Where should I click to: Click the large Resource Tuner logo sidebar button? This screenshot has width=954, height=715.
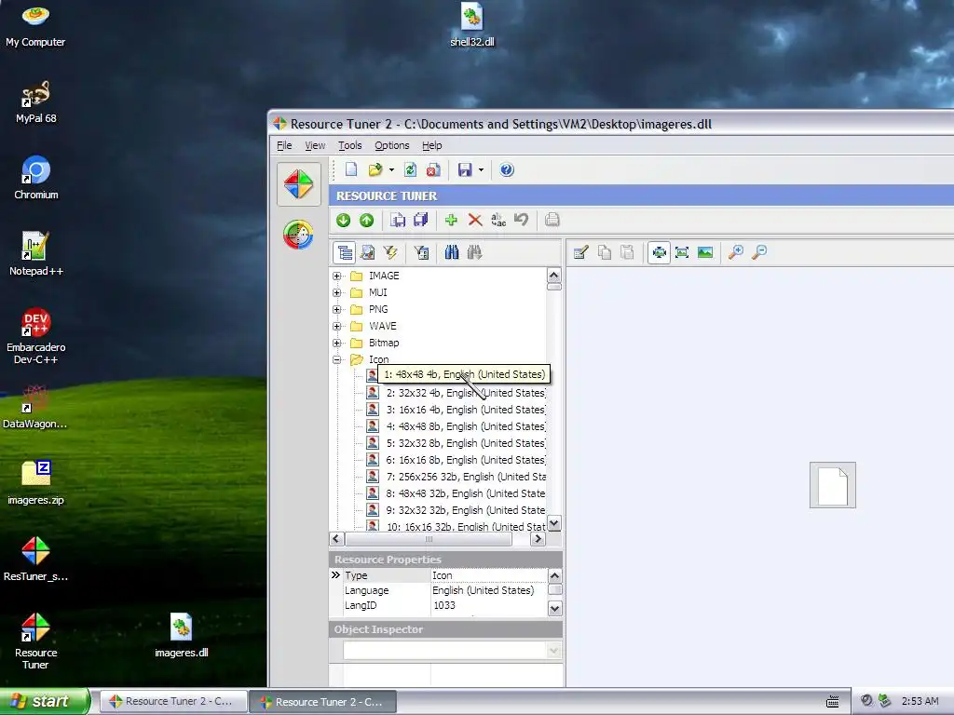coord(299,184)
